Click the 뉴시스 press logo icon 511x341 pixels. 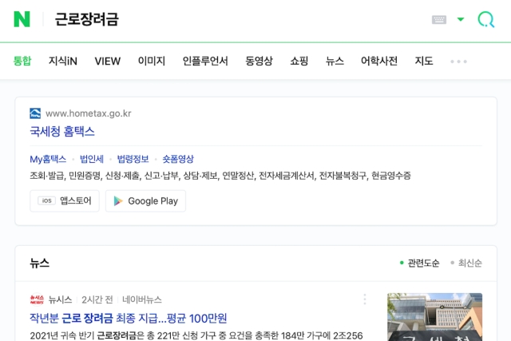point(37,299)
